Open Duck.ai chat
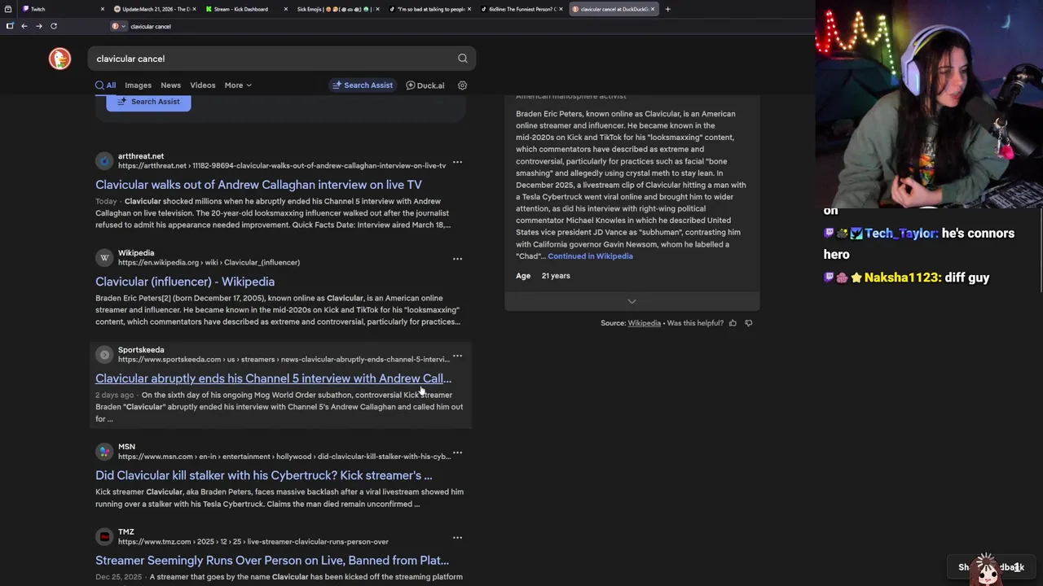This screenshot has width=1043, height=586. [425, 85]
